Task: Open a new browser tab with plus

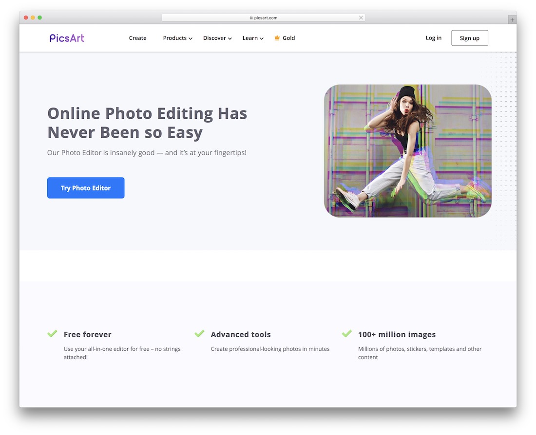Action: pyautogui.click(x=512, y=20)
